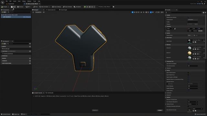Toggle Start with Tick Enabled checkbox

pos(188,64)
